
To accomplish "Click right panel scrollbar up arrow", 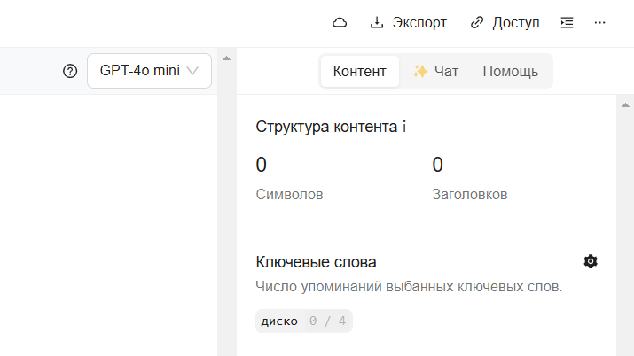I will point(625,105).
